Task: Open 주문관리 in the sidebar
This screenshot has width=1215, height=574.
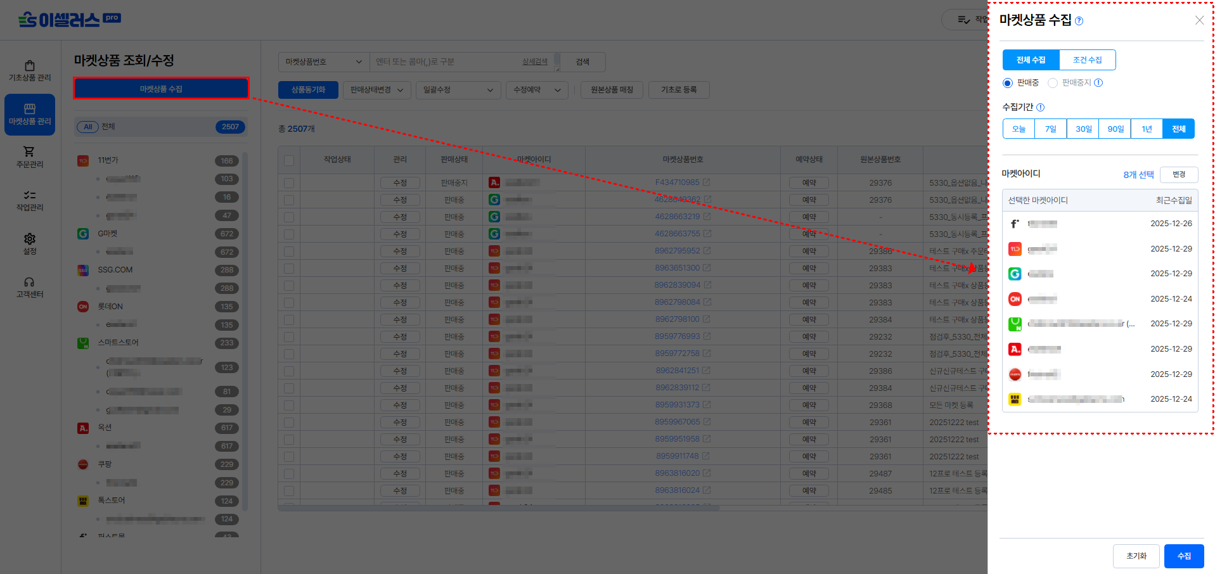Action: point(30,158)
